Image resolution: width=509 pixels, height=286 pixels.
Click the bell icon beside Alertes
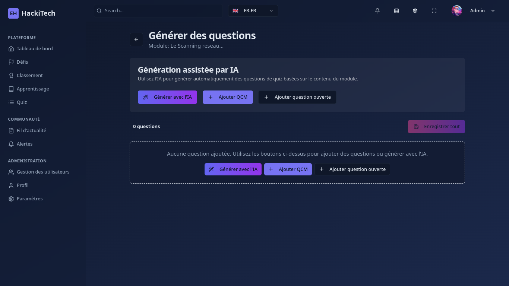(11, 144)
